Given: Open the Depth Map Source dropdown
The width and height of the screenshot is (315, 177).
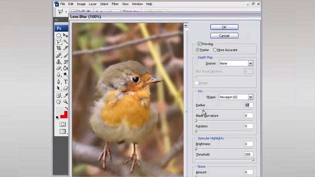Looking at the screenshot, I should tap(251, 63).
